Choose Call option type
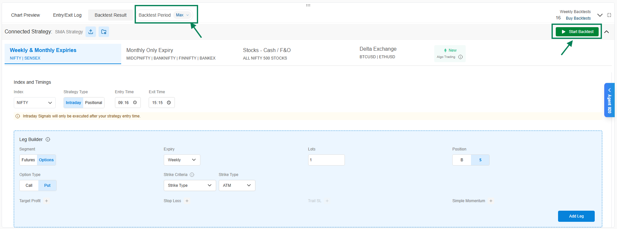Viewport: 617px width, 229px height. pos(29,185)
